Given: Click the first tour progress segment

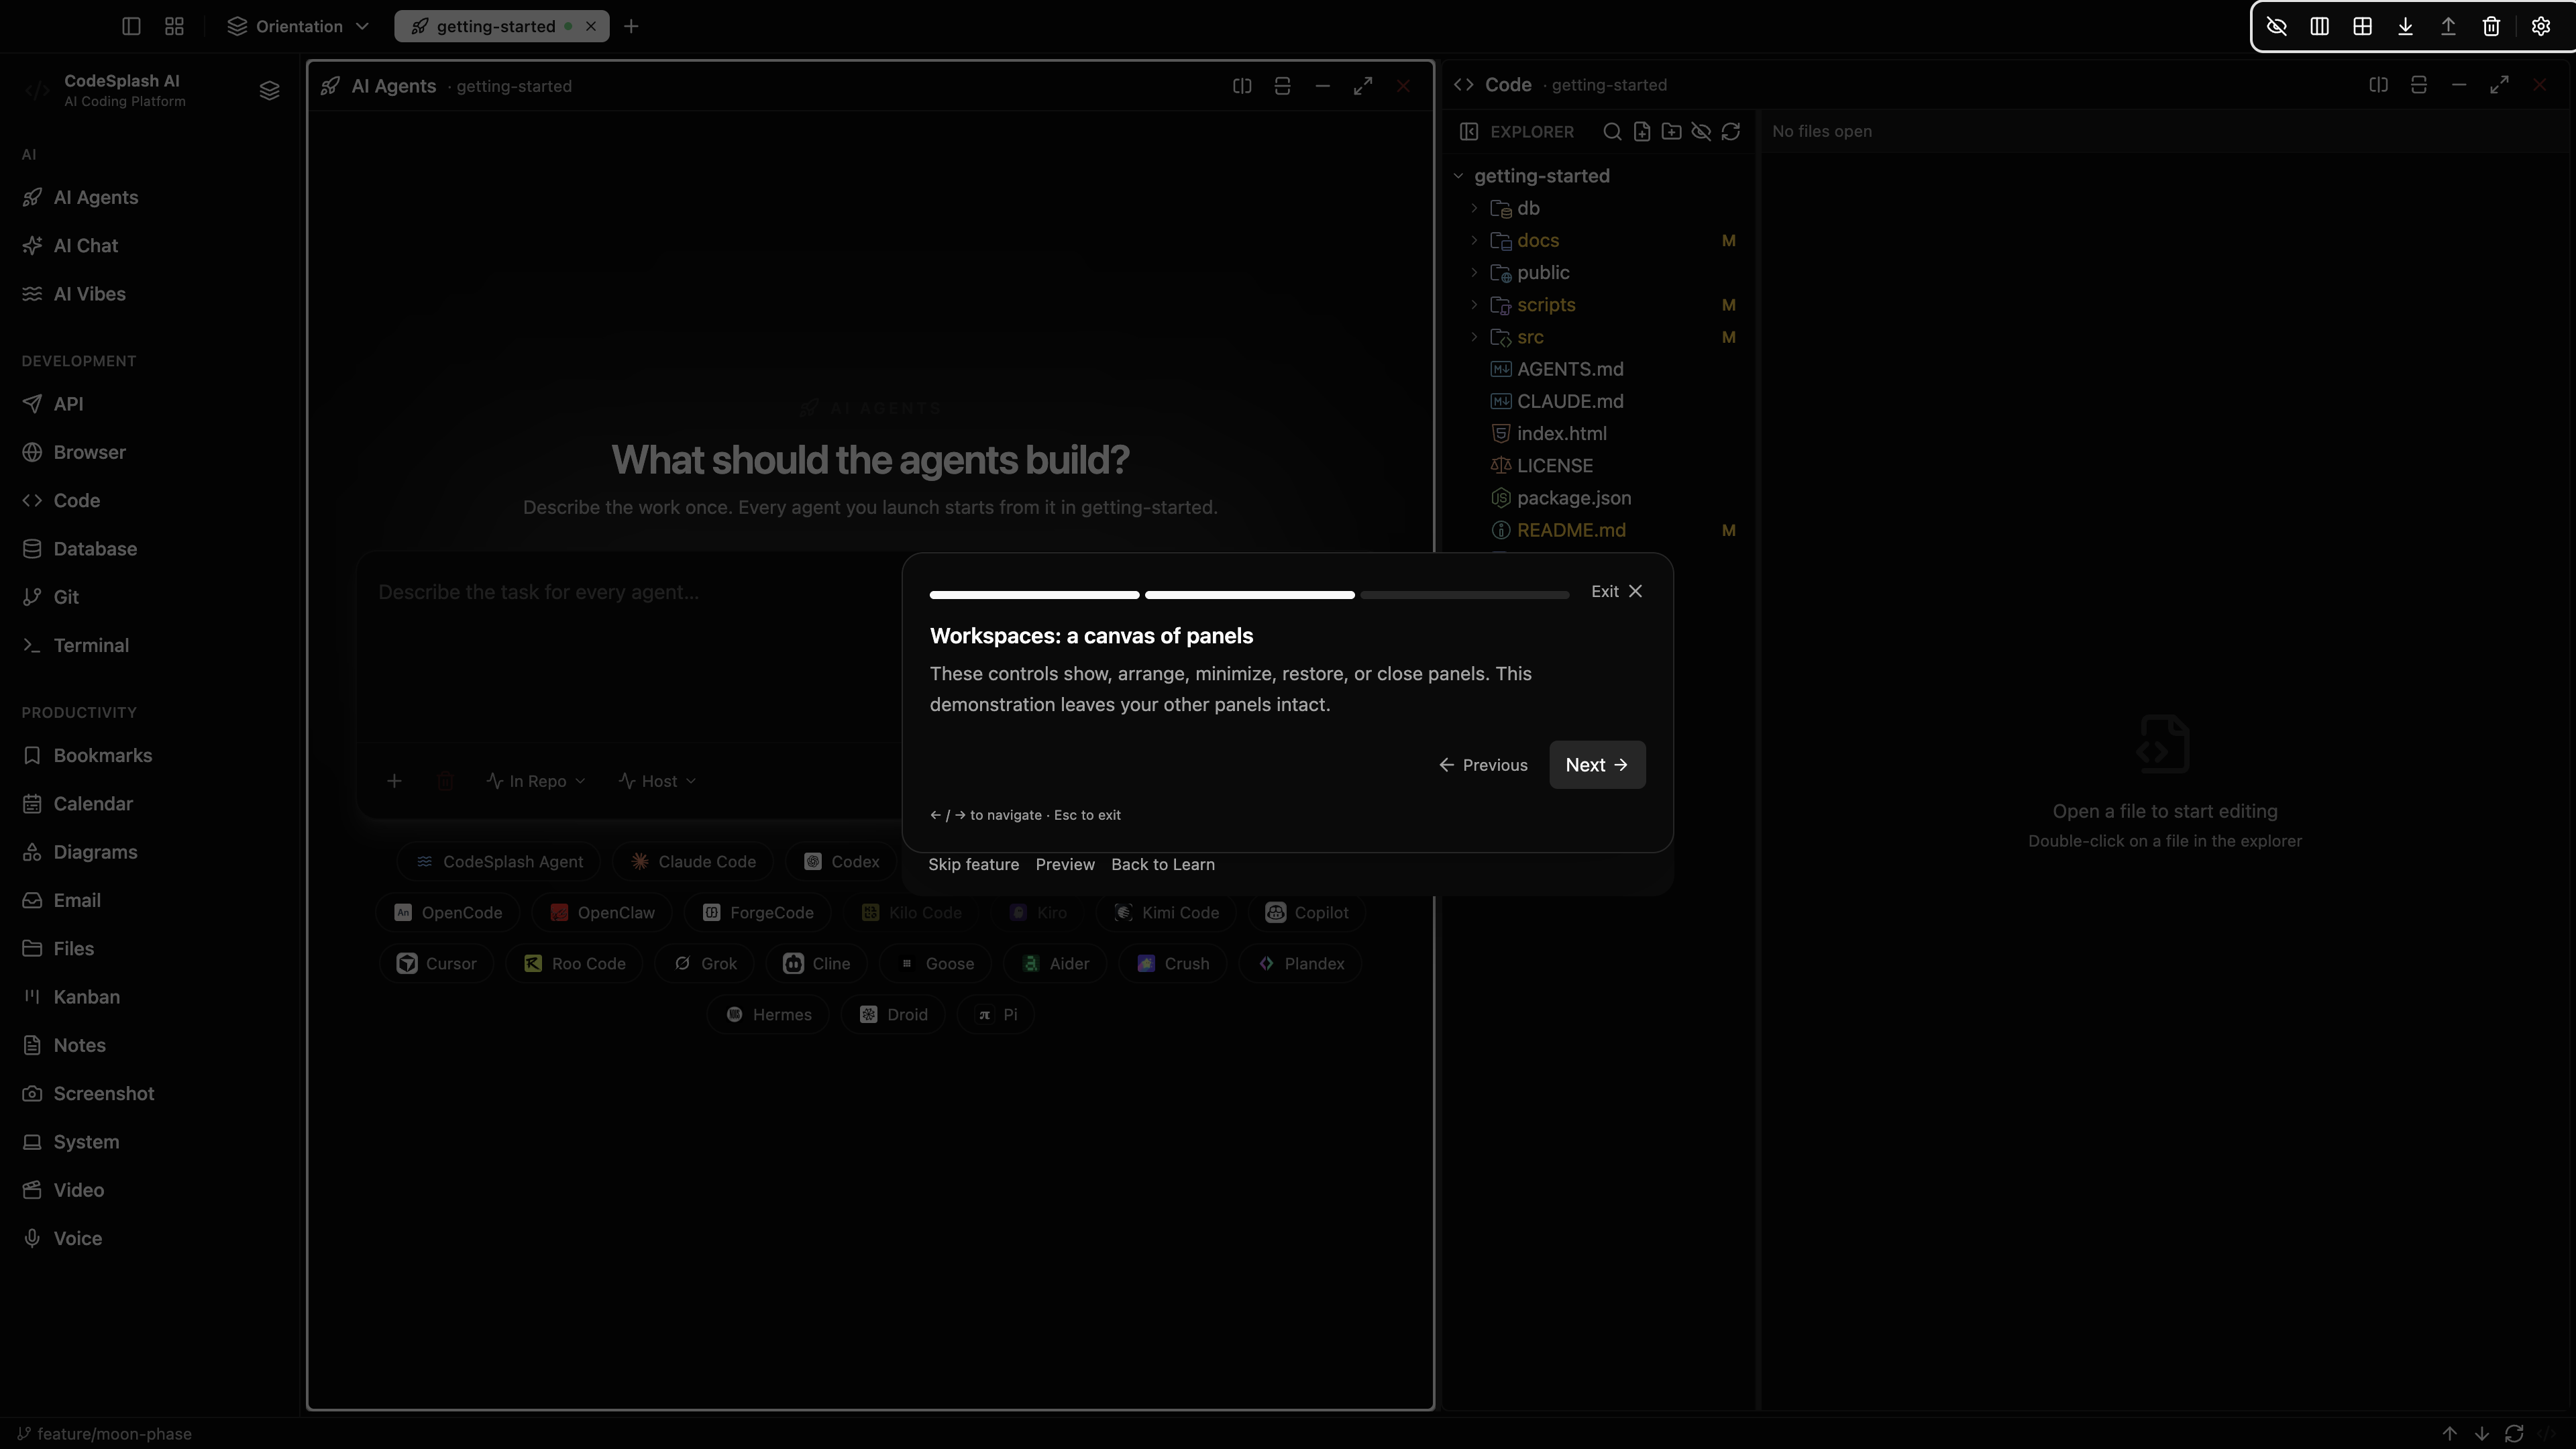Looking at the screenshot, I should coord(1034,595).
